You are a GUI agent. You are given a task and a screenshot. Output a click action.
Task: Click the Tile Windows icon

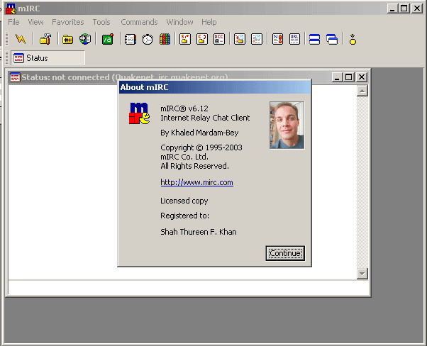(314, 39)
